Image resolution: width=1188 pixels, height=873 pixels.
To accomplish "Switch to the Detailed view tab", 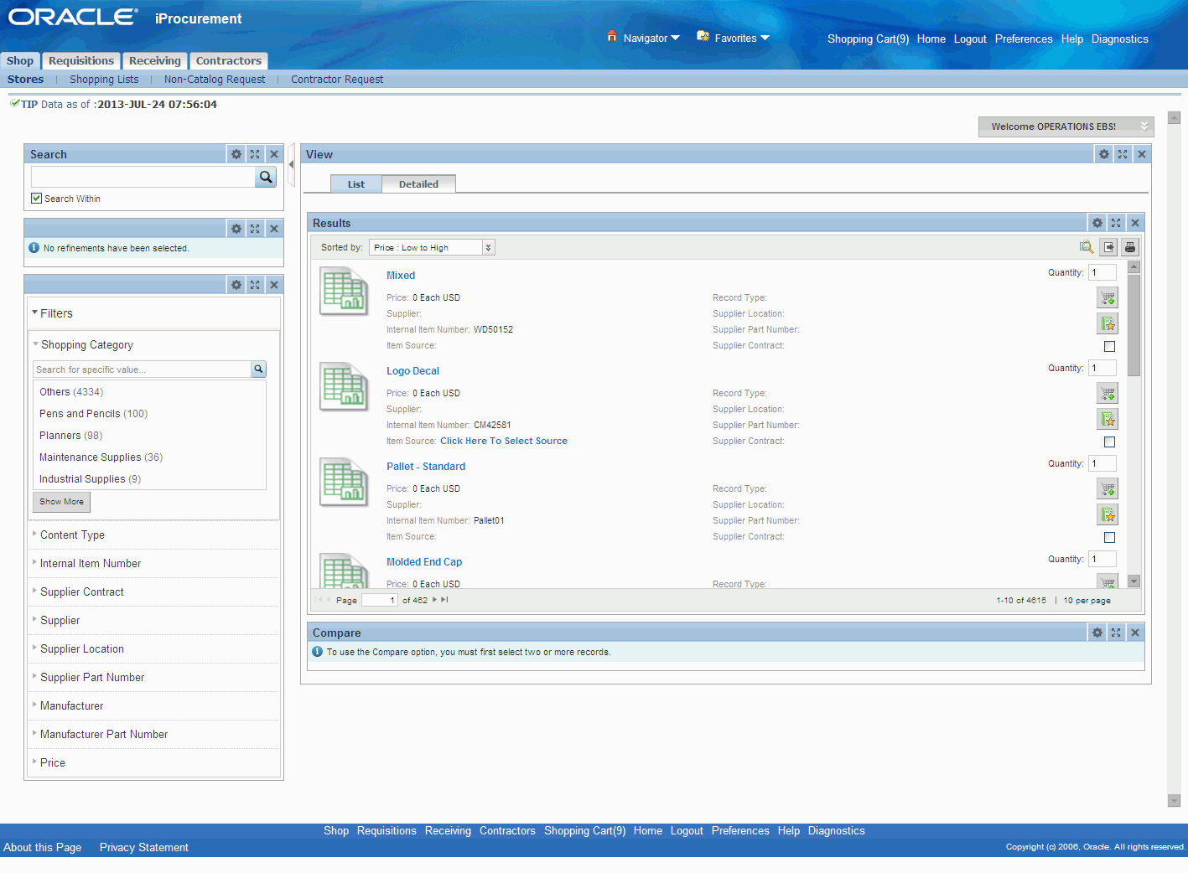I will click(418, 183).
